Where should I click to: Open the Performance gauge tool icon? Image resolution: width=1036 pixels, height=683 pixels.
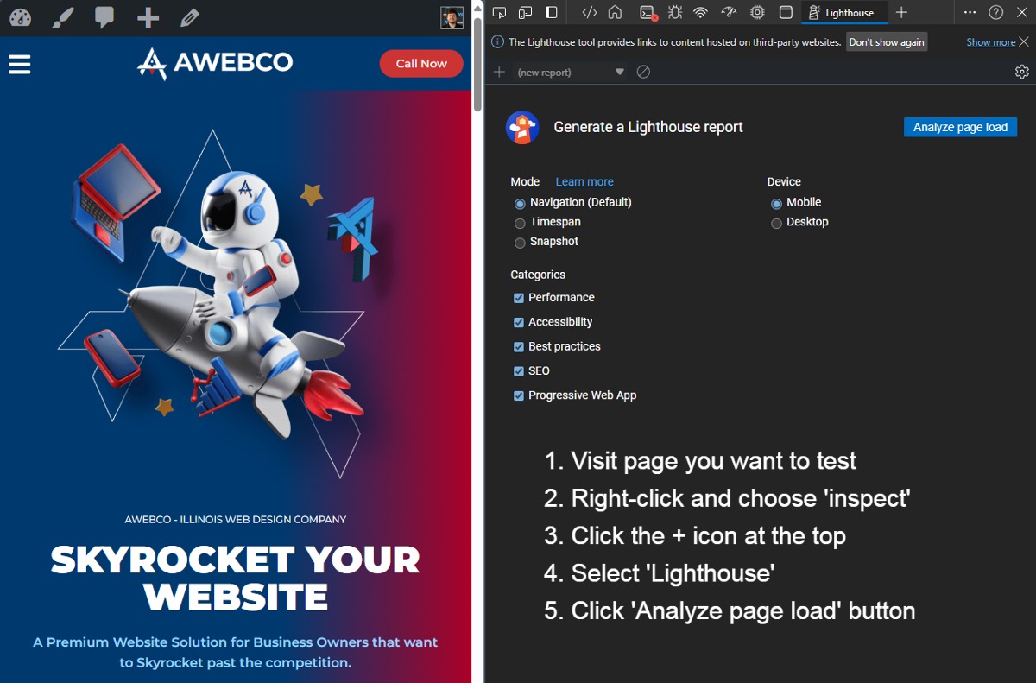click(x=729, y=12)
